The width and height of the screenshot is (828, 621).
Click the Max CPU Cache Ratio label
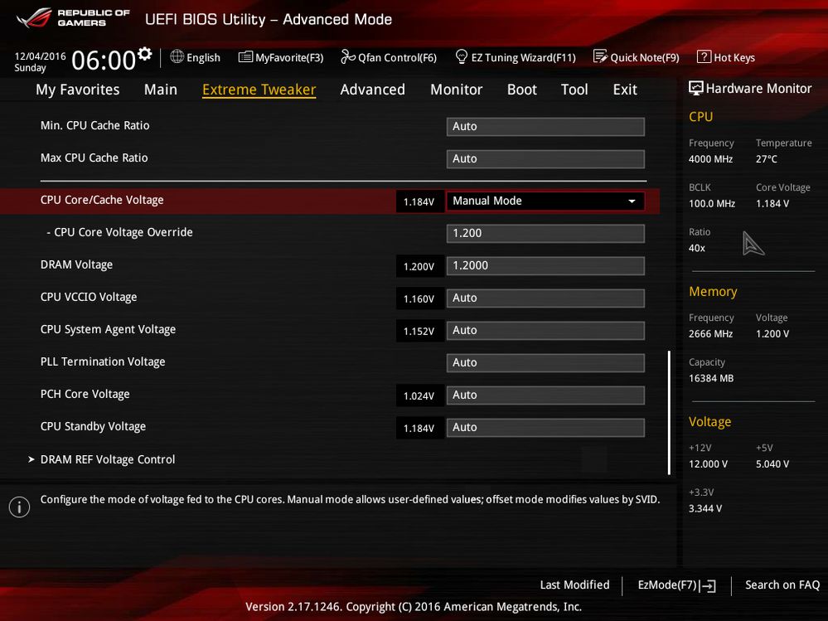tap(94, 158)
